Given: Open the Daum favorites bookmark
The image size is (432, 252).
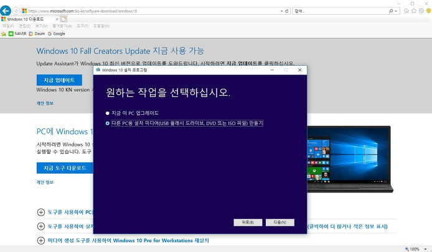Looking at the screenshot, I should coord(37,34).
